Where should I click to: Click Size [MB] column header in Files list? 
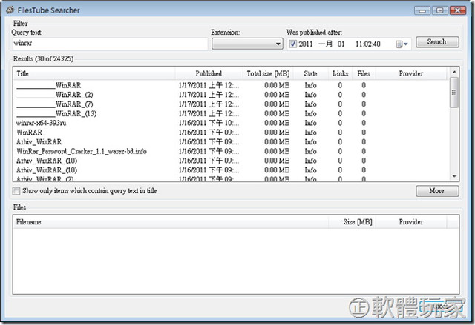pos(353,222)
